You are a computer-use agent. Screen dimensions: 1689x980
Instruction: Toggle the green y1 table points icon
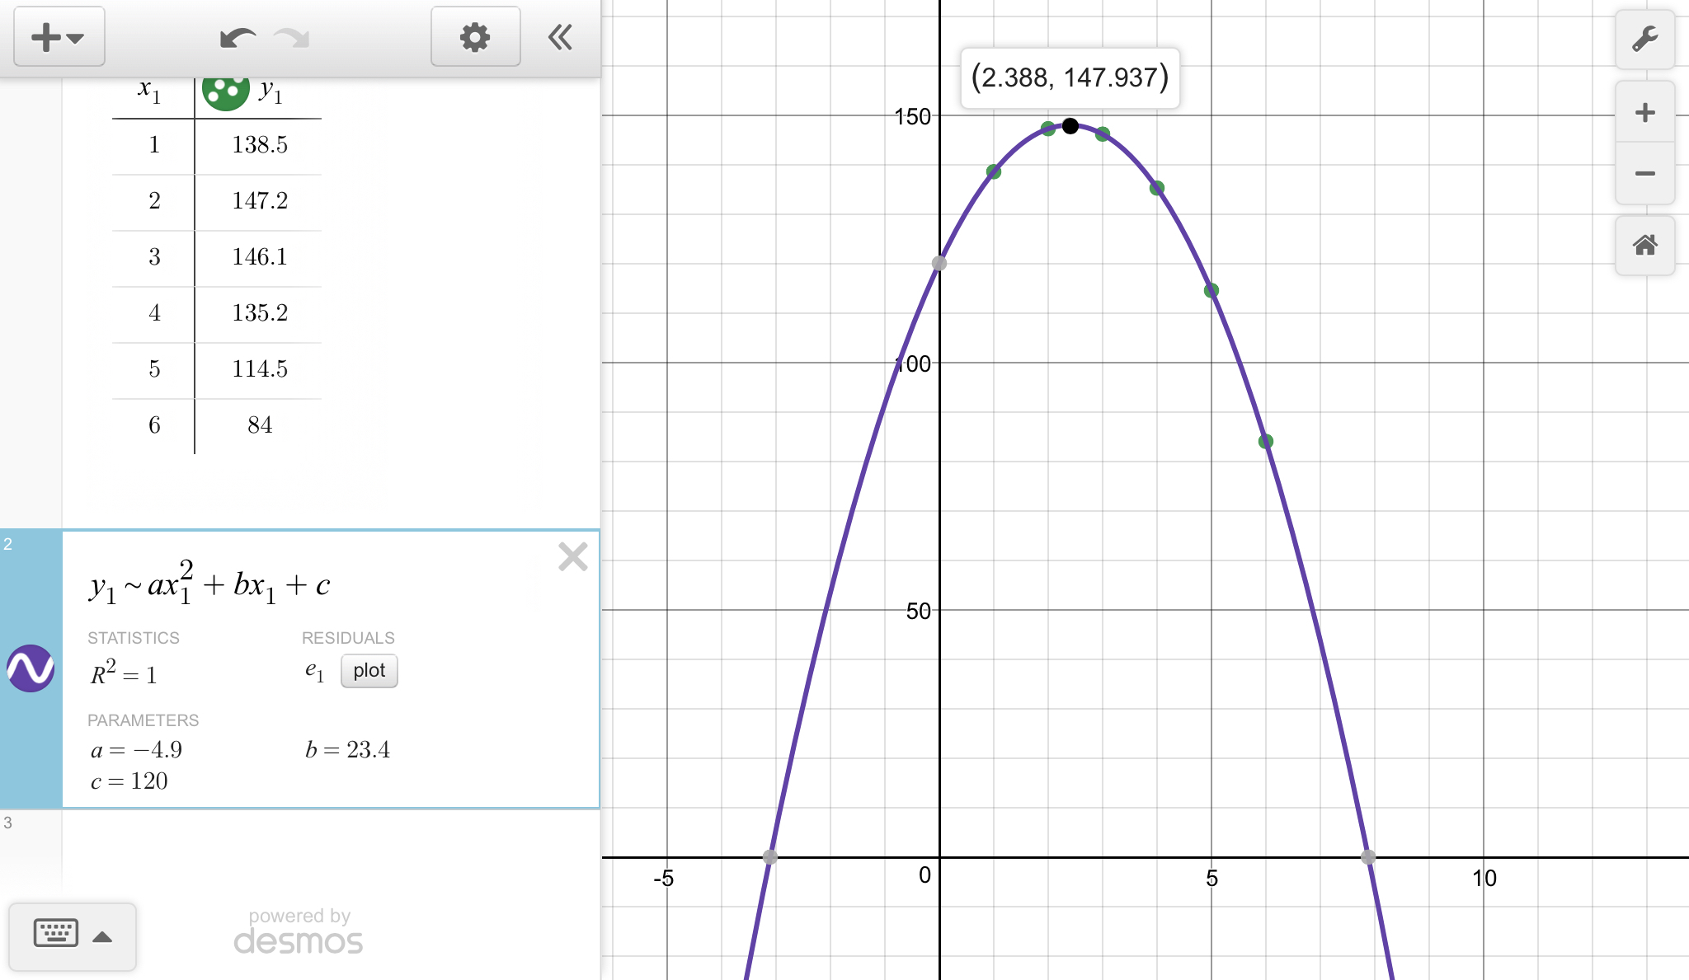click(225, 89)
